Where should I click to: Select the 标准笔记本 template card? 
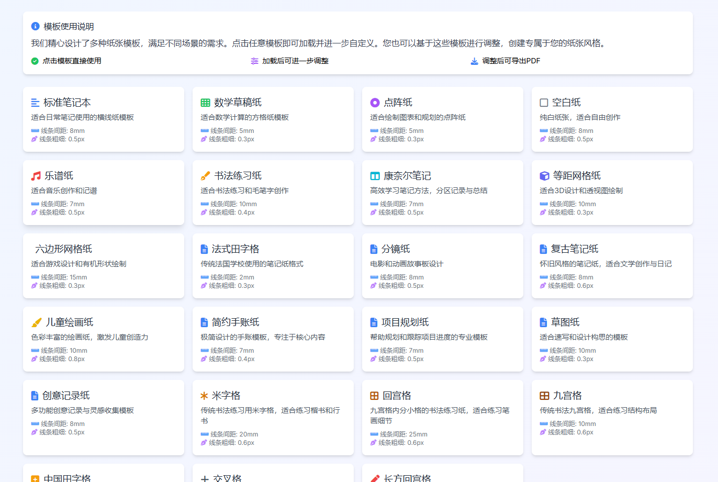pos(103,119)
